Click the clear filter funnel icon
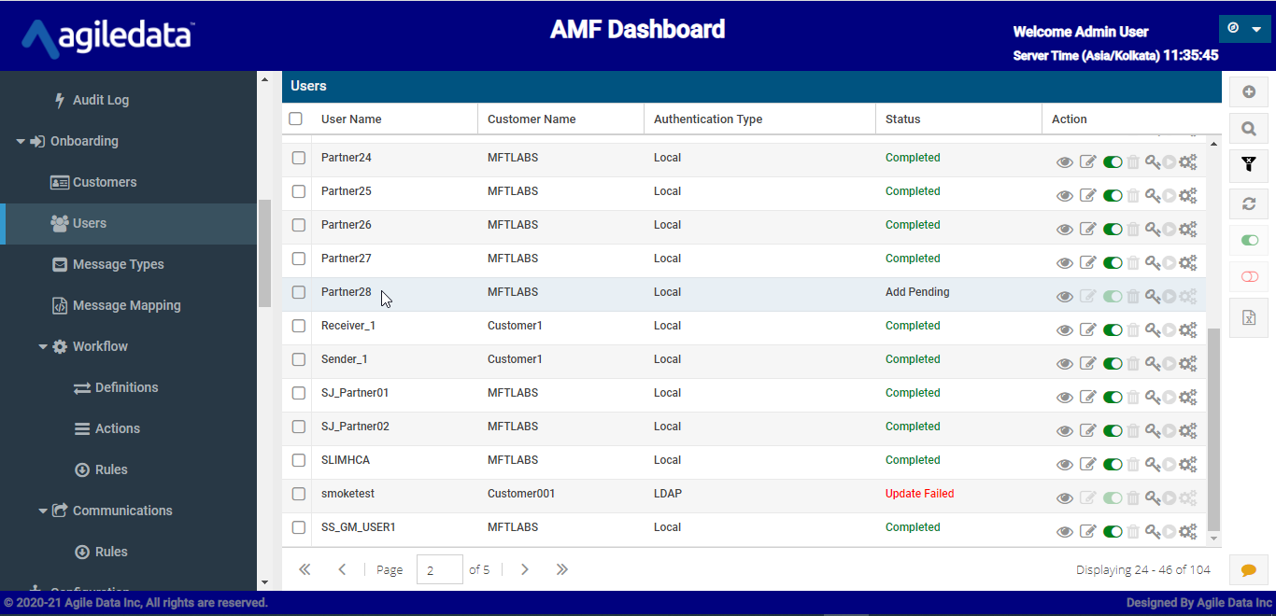 [1248, 165]
